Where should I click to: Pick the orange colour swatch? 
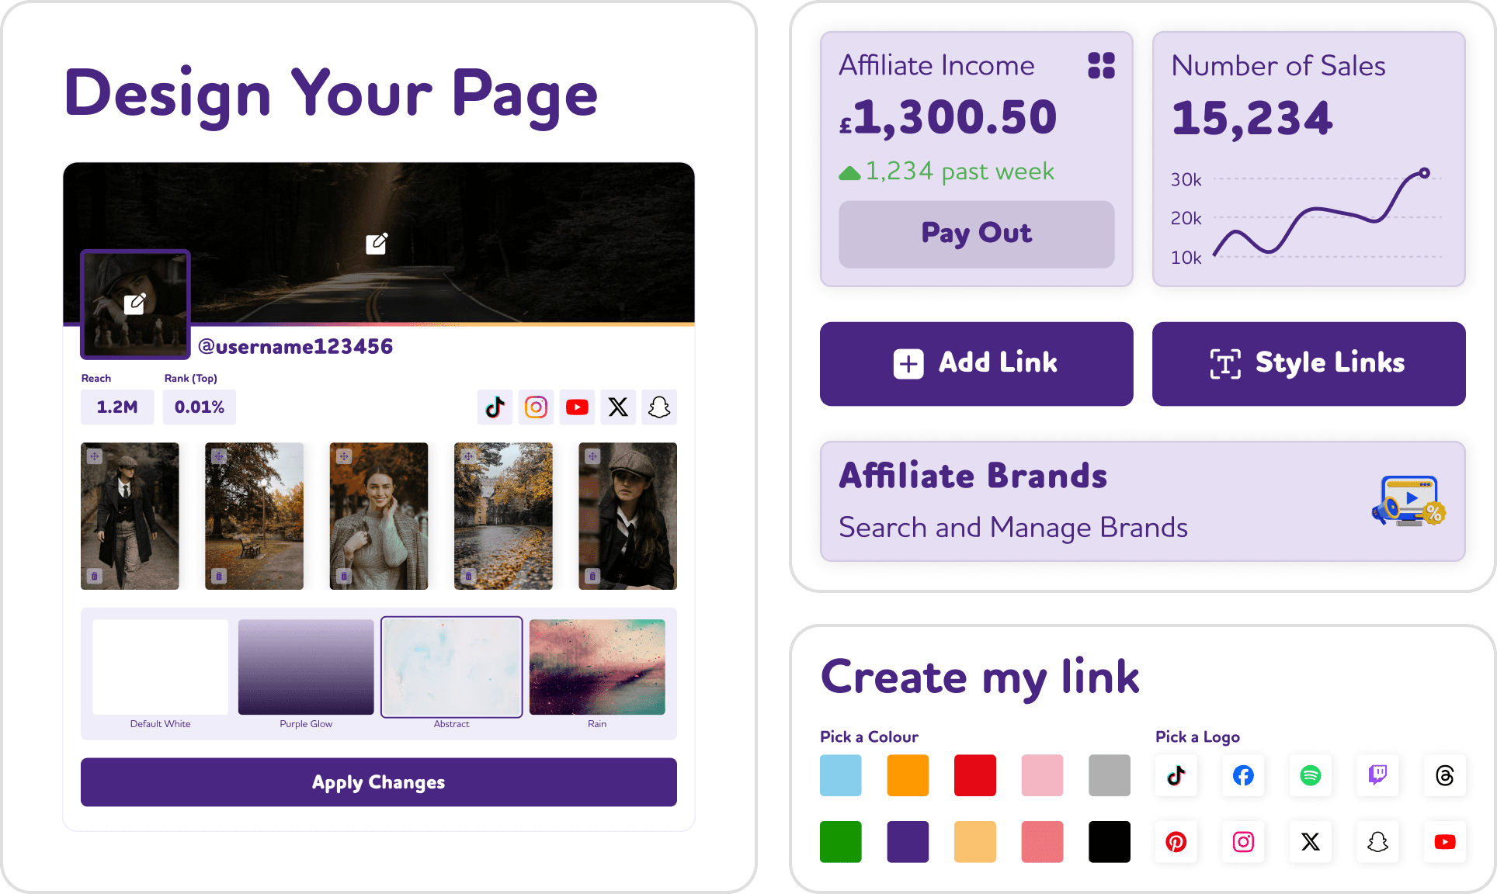pyautogui.click(x=908, y=775)
